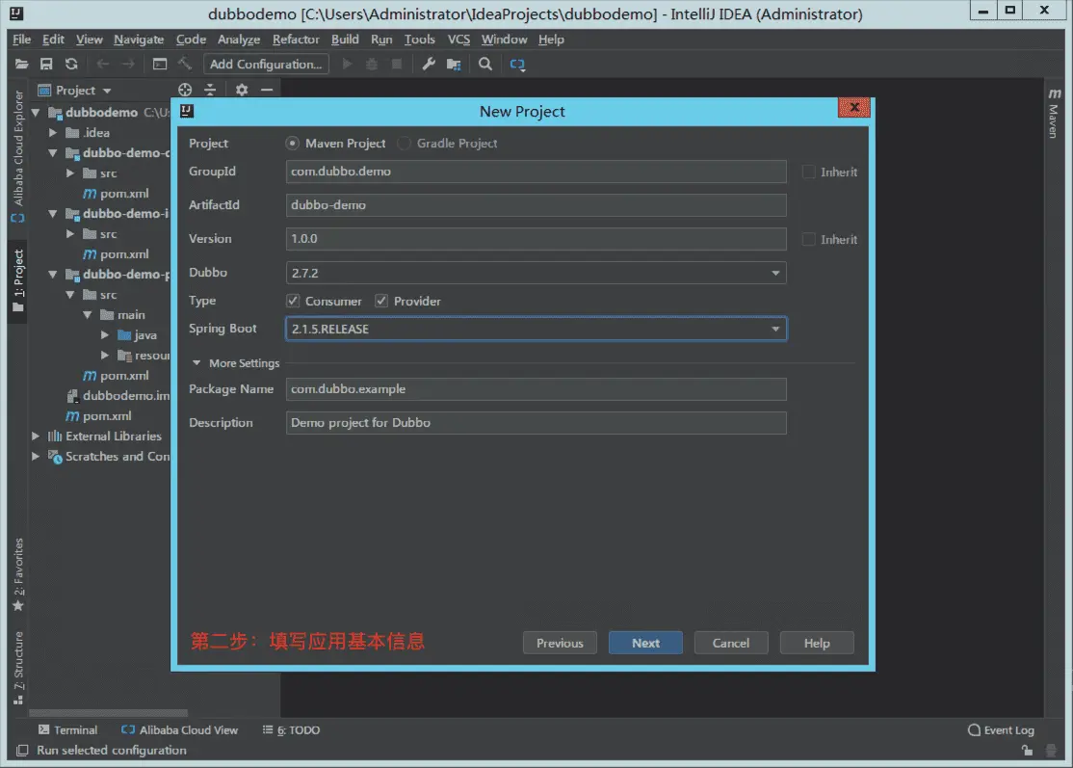Open the Alibaba Cloud View tab
The height and width of the screenshot is (768, 1073).
point(179,730)
